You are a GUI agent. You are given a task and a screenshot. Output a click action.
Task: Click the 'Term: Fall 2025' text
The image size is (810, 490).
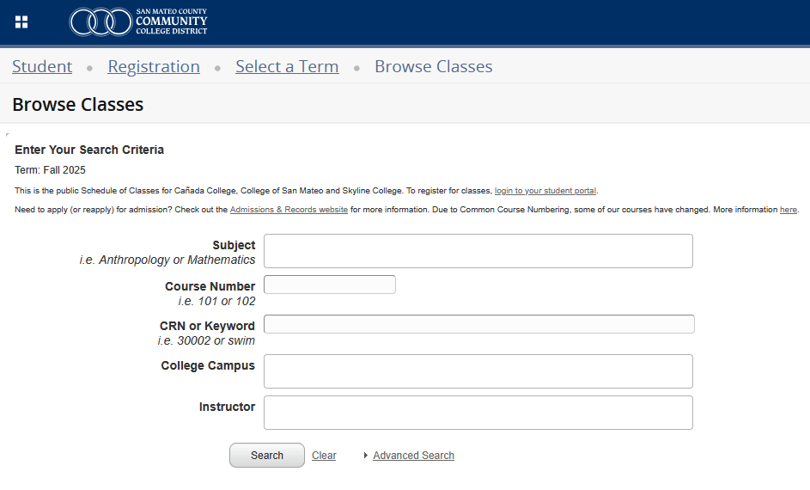[x=50, y=170]
